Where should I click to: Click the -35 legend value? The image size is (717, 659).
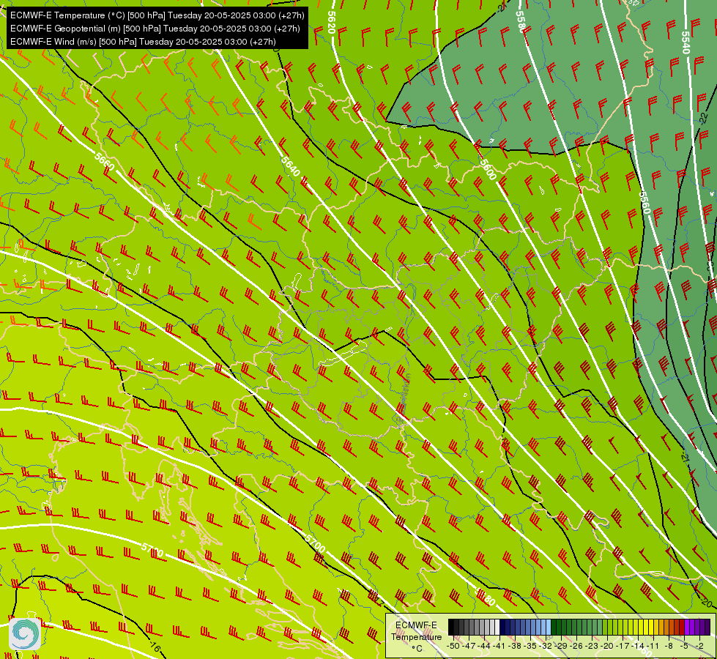pyautogui.click(x=530, y=646)
